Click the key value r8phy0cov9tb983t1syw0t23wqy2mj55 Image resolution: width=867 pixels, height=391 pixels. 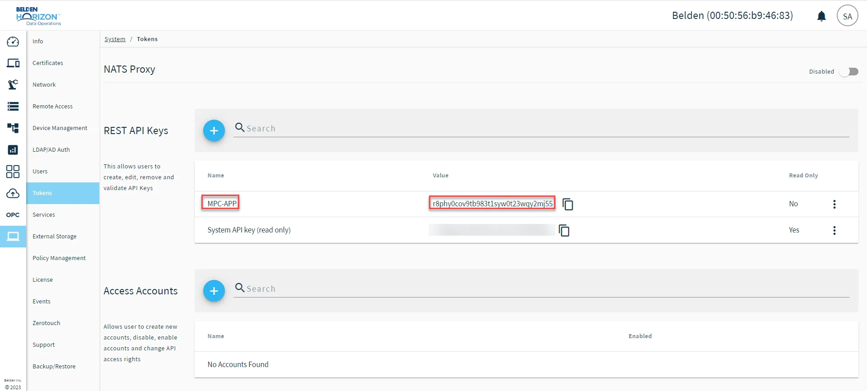click(x=493, y=204)
